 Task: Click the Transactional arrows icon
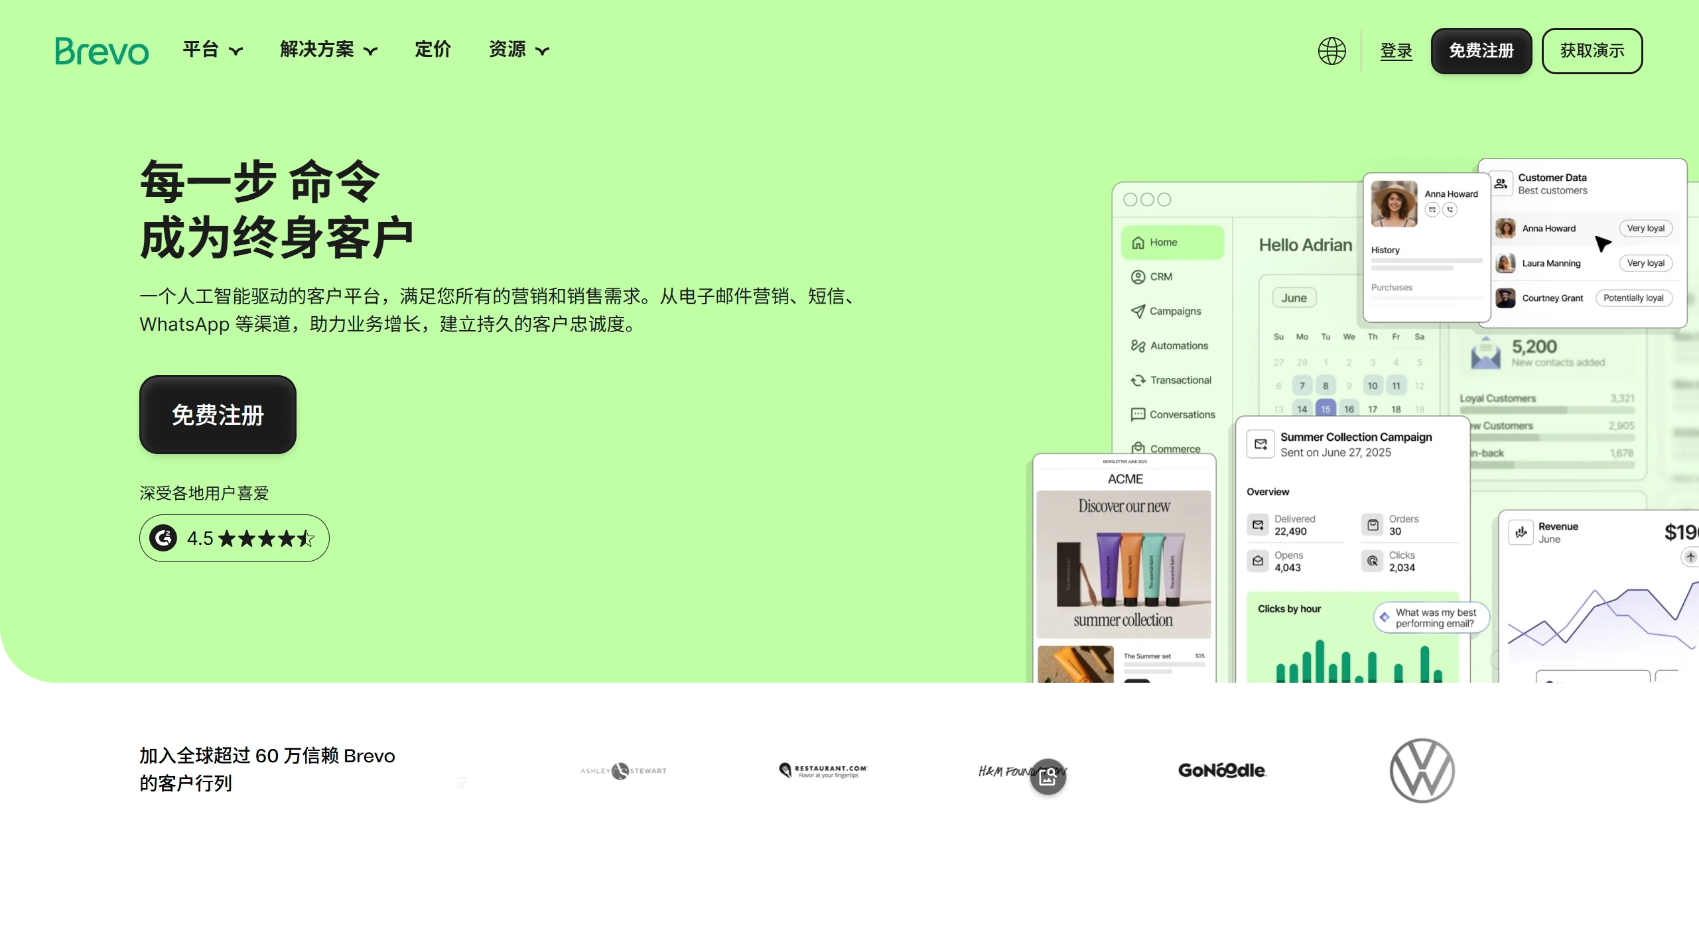click(1138, 380)
